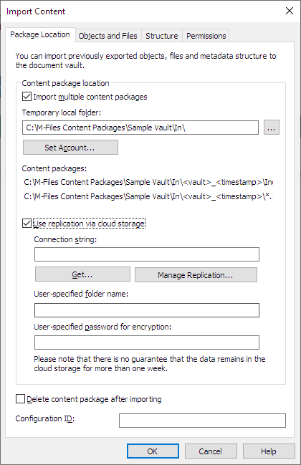Toggle Use replication via cloud storage
This screenshot has height=465, width=301.
click(27, 224)
